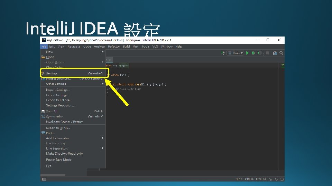The width and height of the screenshot is (332, 186).
Task: Open the Analyze menu
Action: (99, 46)
